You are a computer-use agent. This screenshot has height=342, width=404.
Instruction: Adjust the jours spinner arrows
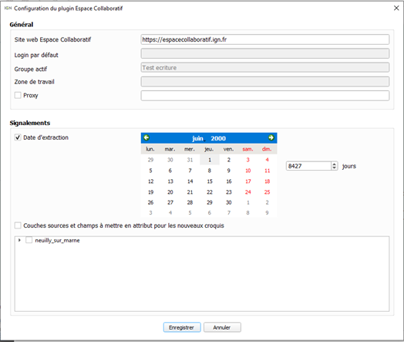334,166
